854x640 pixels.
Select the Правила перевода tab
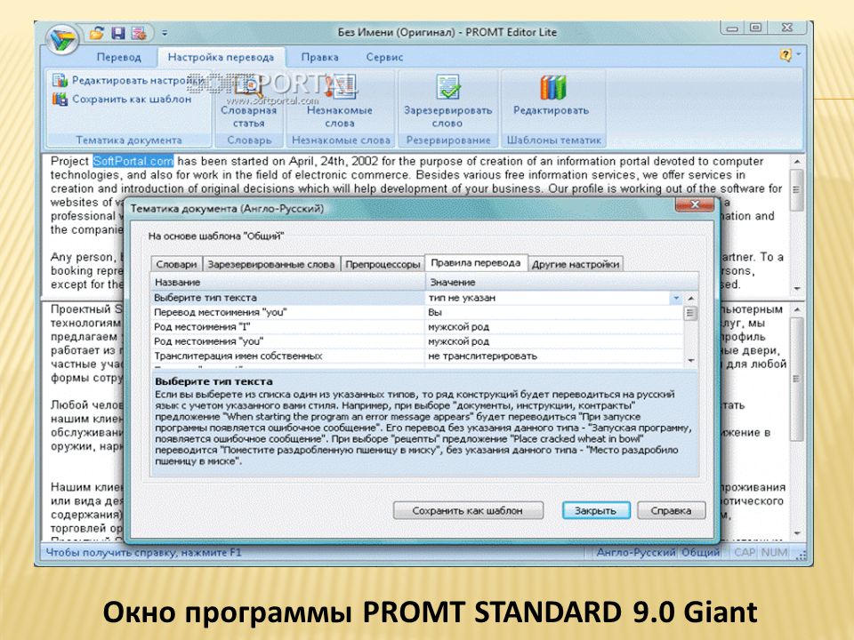point(475,263)
